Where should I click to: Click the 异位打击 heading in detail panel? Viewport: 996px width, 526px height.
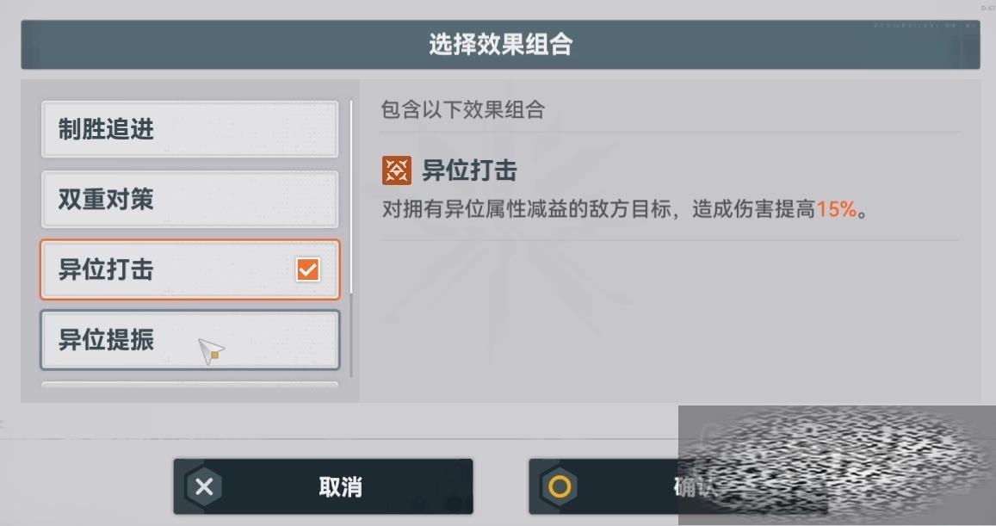pyautogui.click(x=469, y=170)
